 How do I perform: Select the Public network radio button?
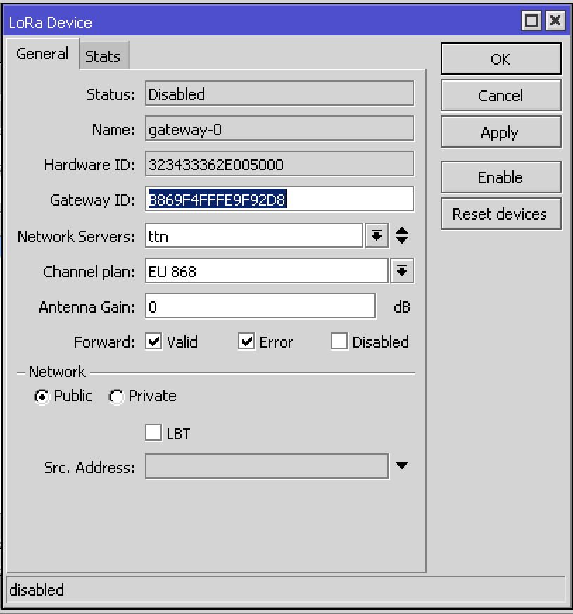(x=42, y=396)
